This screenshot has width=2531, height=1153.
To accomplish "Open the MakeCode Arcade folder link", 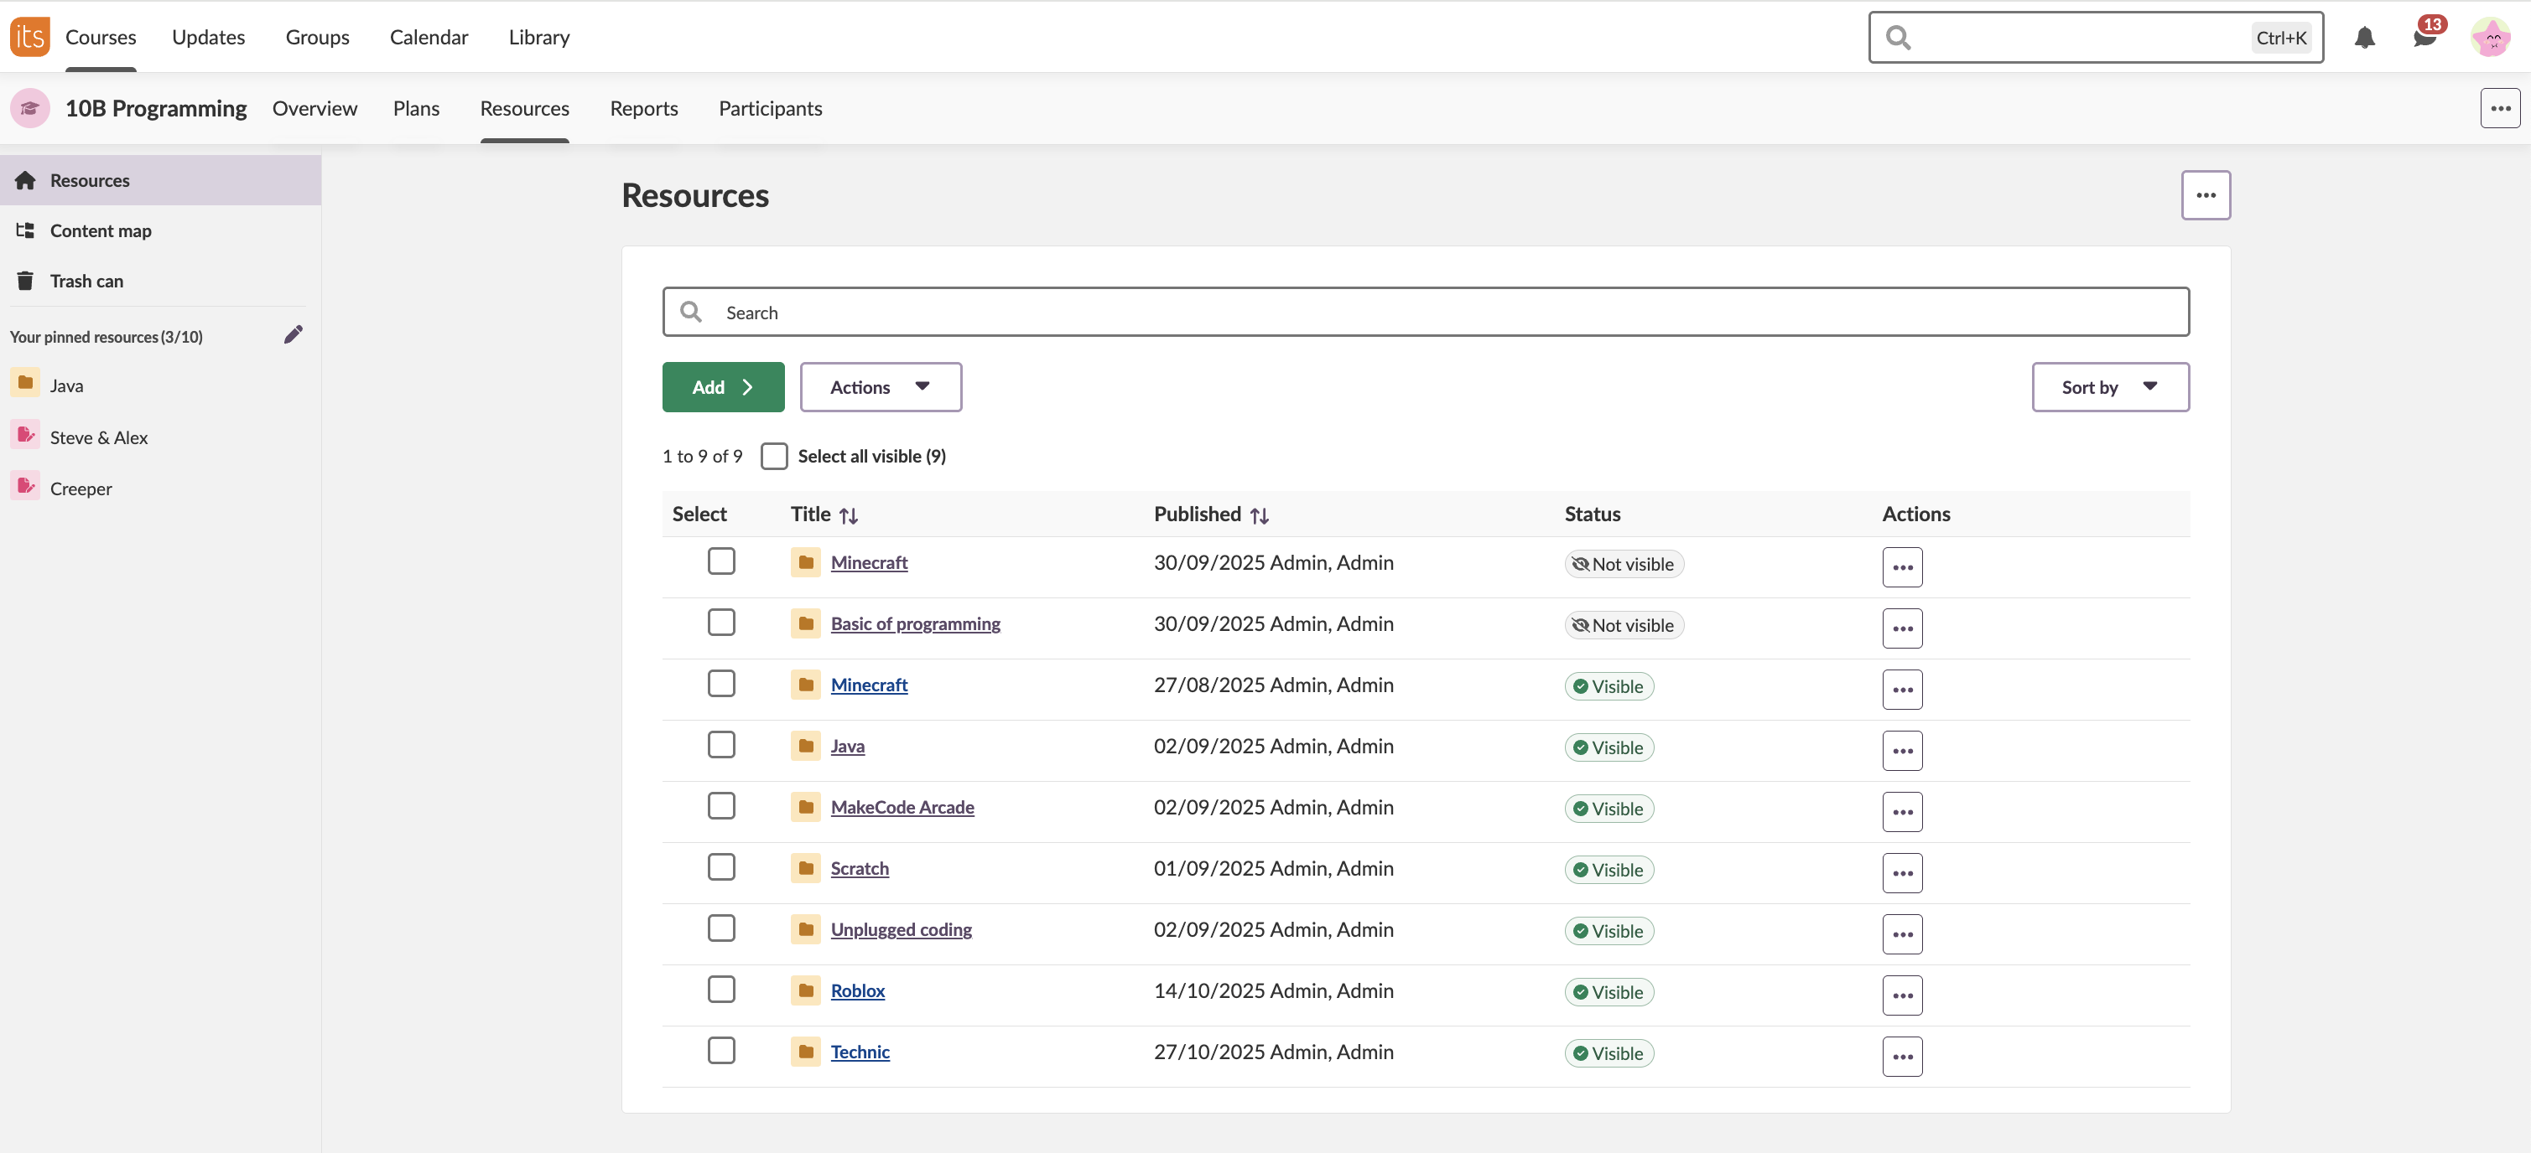I will click(x=902, y=806).
